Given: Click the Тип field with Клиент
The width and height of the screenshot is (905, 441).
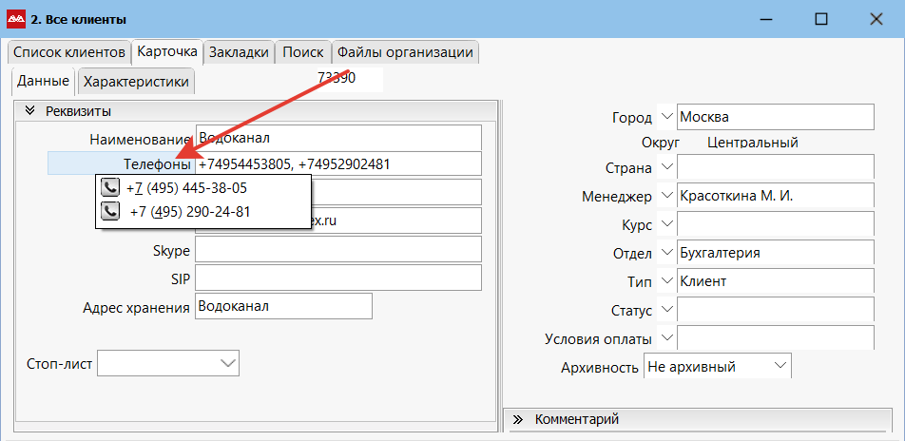Looking at the screenshot, I should 776,281.
